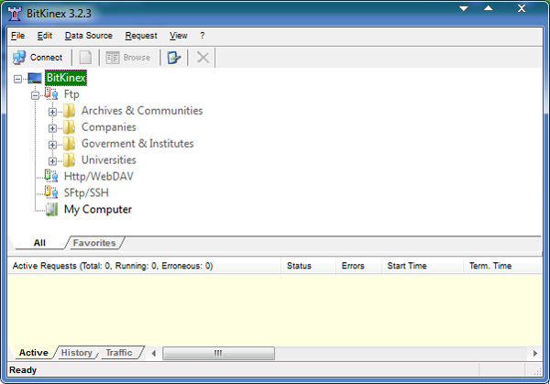Select the My Computer tree label
Image resolution: width=550 pixels, height=384 pixels.
[x=98, y=209]
